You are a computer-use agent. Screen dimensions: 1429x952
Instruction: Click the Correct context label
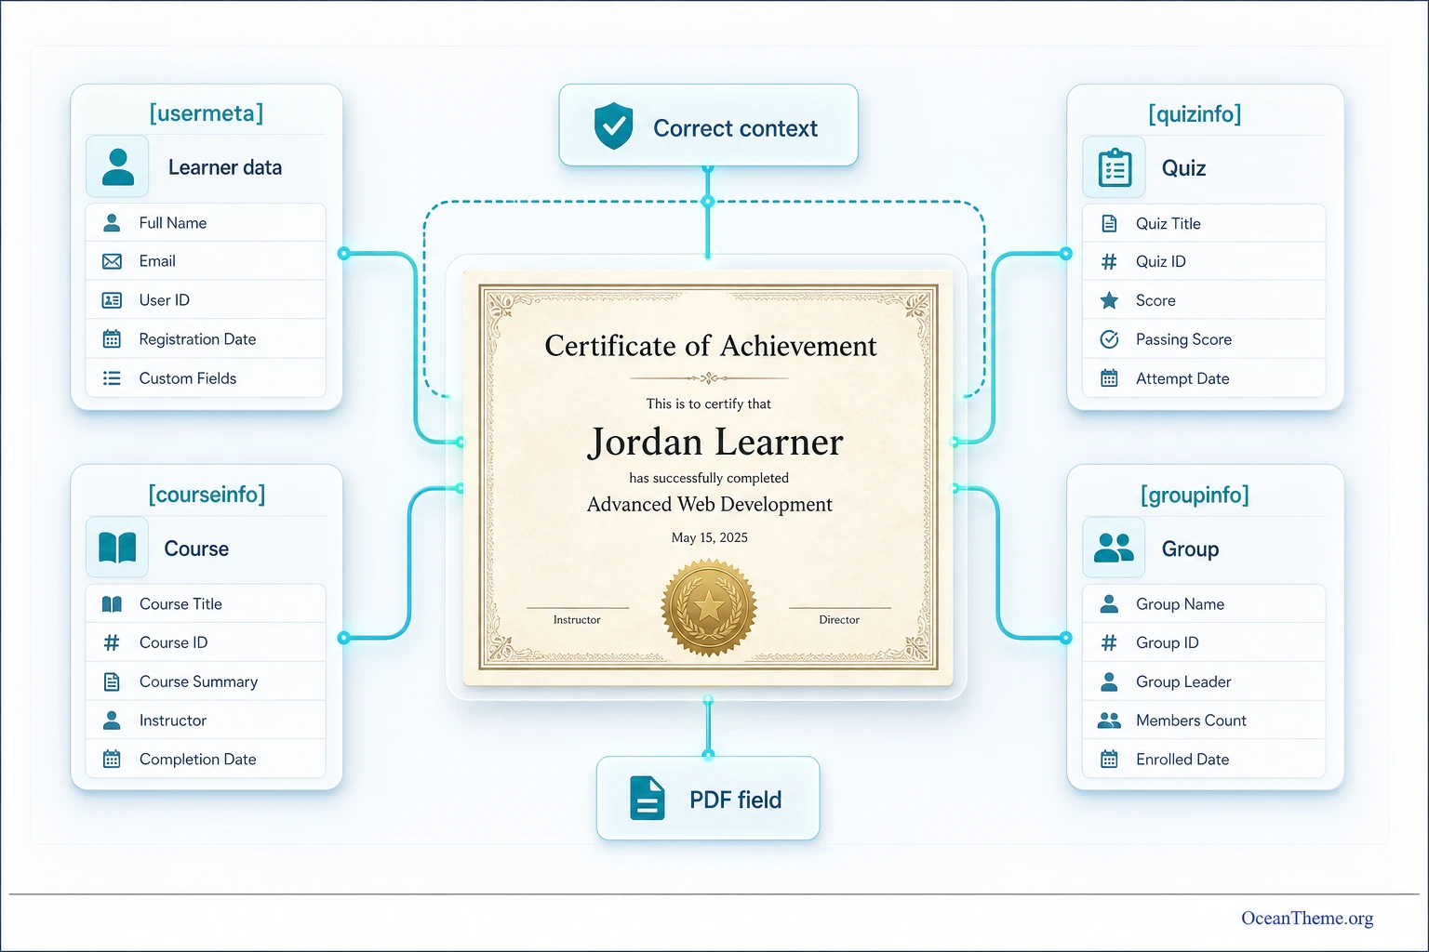[x=735, y=128]
